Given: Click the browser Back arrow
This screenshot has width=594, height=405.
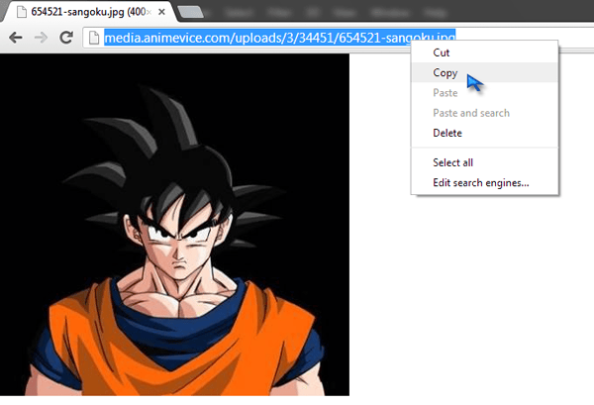Looking at the screenshot, I should (16, 38).
